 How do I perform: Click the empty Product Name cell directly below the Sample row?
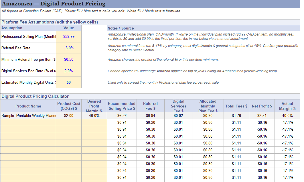[x=28, y=122]
